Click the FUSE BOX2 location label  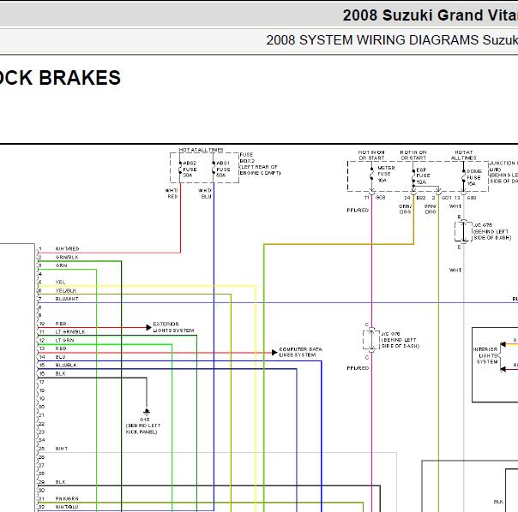(x=260, y=164)
